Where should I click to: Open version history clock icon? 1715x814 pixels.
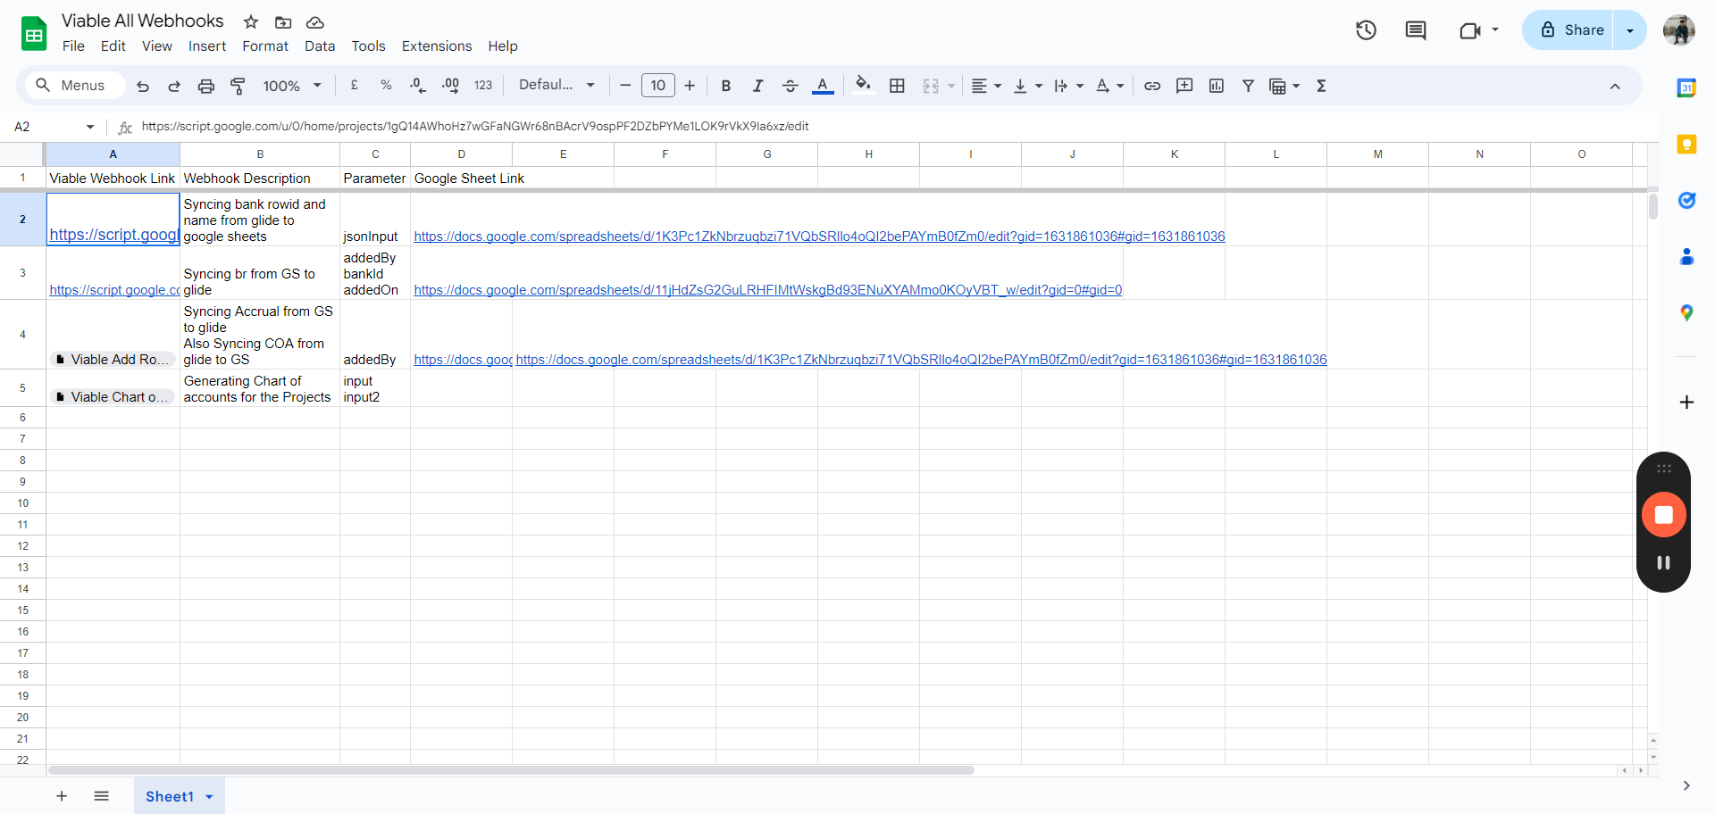pos(1366,30)
